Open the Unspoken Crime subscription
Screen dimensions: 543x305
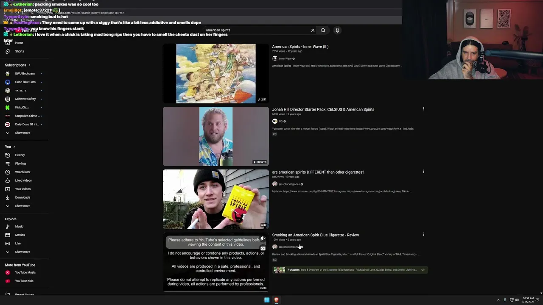(x=23, y=116)
